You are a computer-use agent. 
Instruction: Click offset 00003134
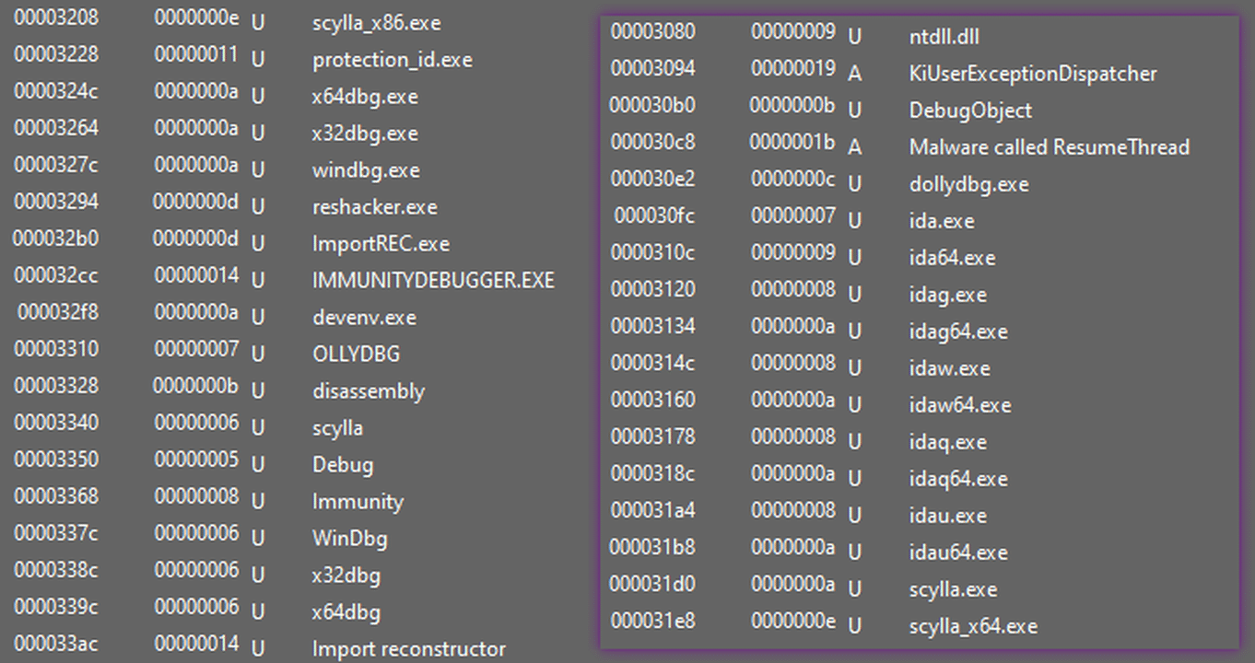tap(653, 326)
